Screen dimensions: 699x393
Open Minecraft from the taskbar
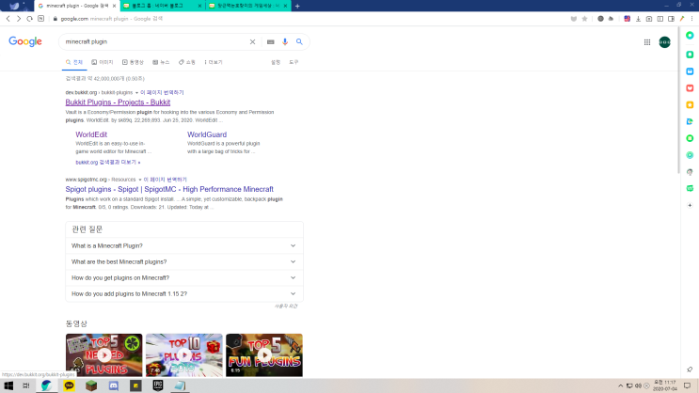click(x=91, y=385)
